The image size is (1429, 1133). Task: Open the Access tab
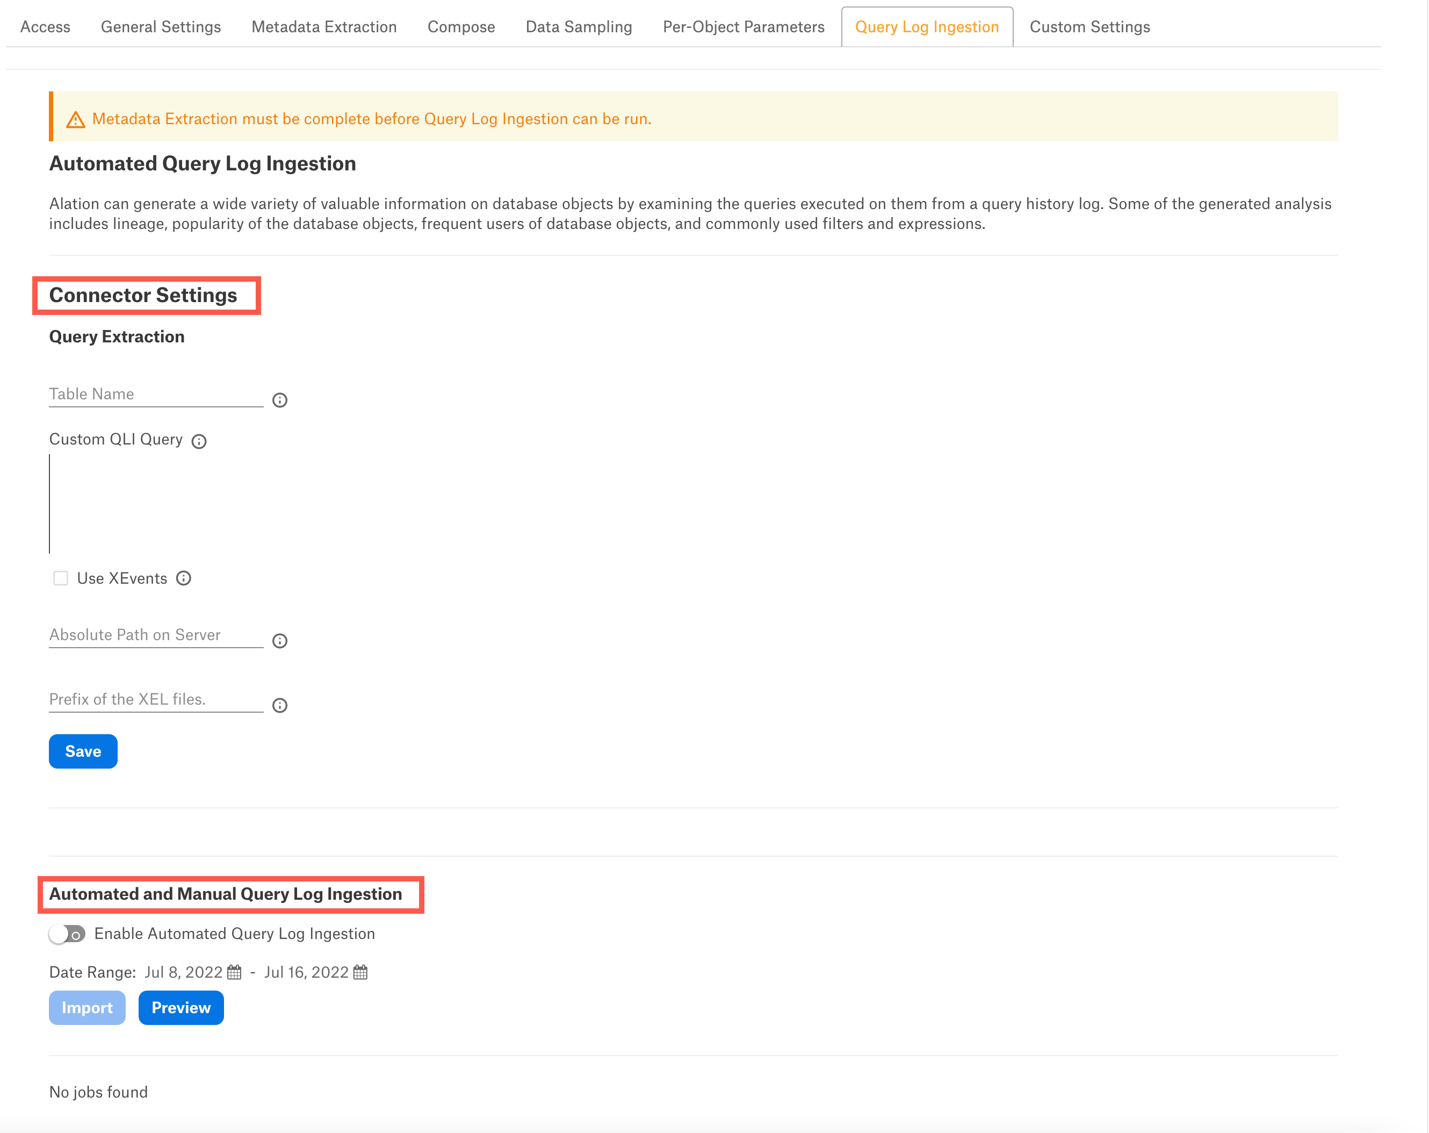45,27
